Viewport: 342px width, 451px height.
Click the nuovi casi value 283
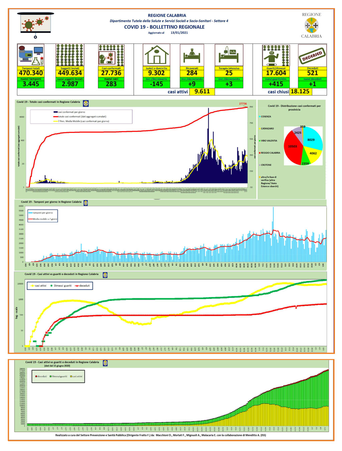tap(111, 84)
